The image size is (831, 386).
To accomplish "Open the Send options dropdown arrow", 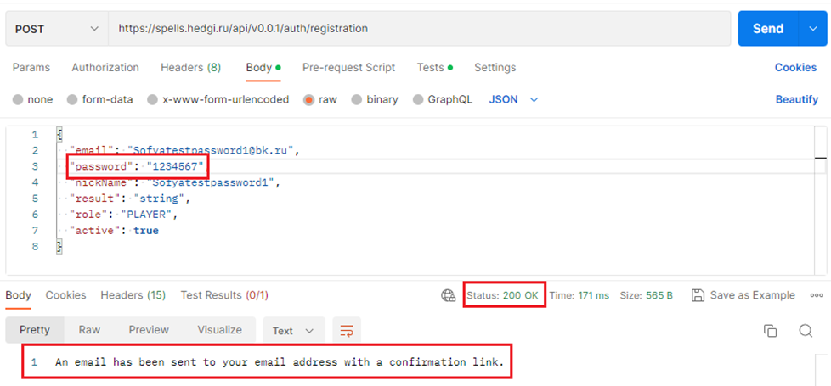I will pos(813,29).
